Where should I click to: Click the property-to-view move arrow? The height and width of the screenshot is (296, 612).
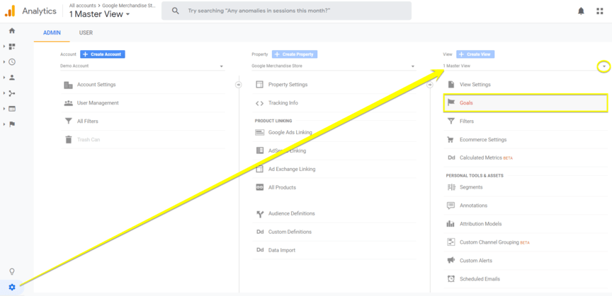click(x=430, y=85)
